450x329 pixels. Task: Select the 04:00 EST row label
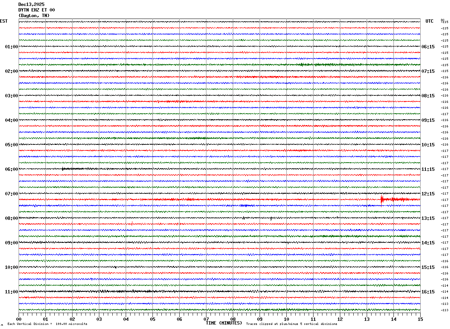12,120
